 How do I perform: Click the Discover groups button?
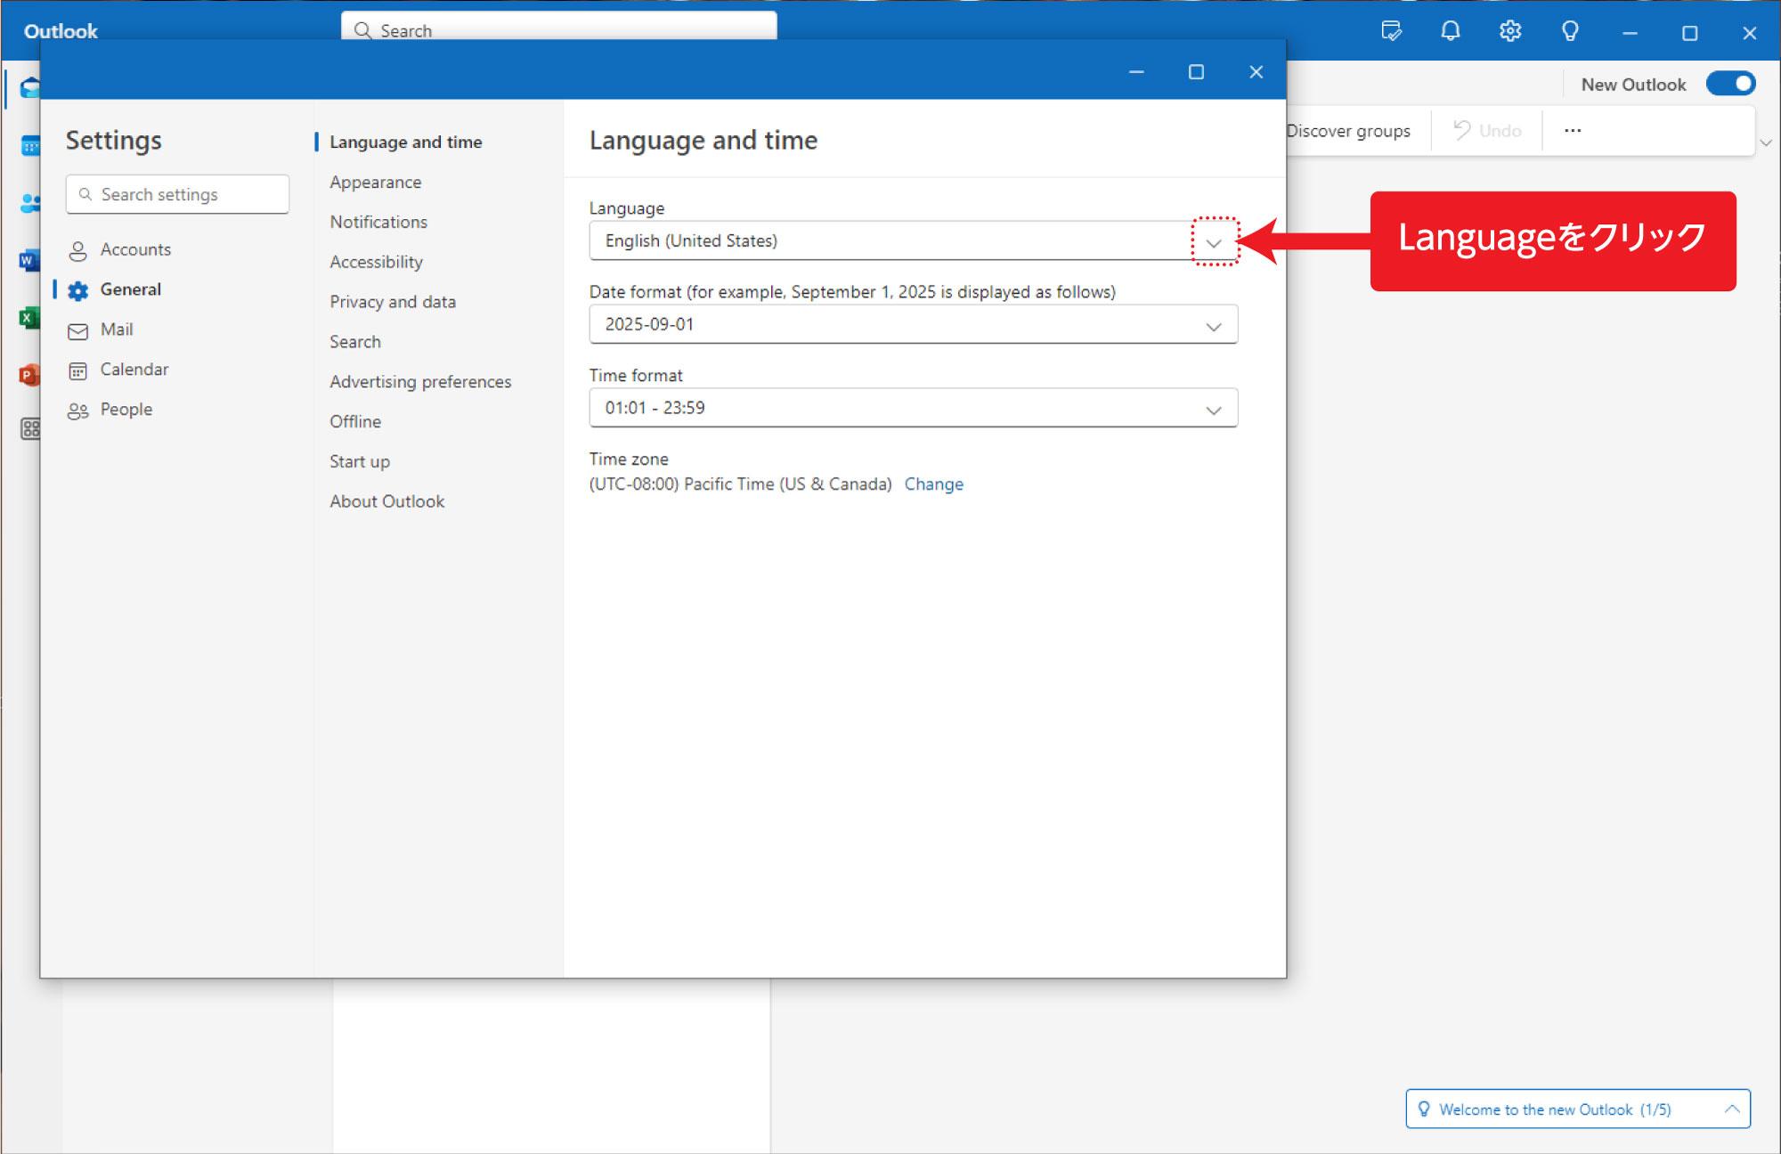coord(1347,132)
